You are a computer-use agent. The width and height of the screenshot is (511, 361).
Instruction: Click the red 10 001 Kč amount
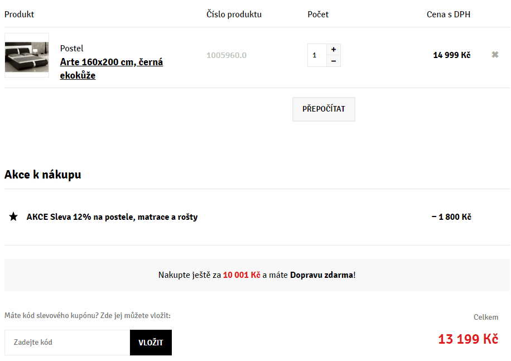242,275
